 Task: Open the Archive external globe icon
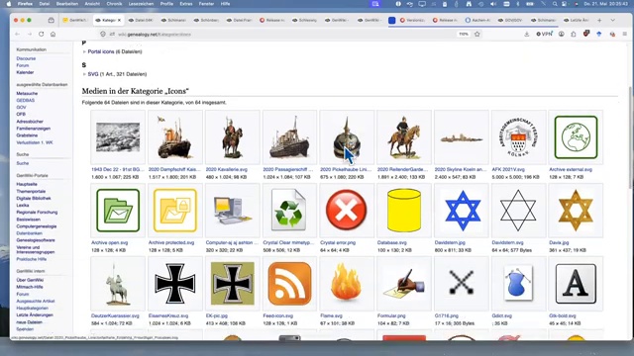pos(576,137)
